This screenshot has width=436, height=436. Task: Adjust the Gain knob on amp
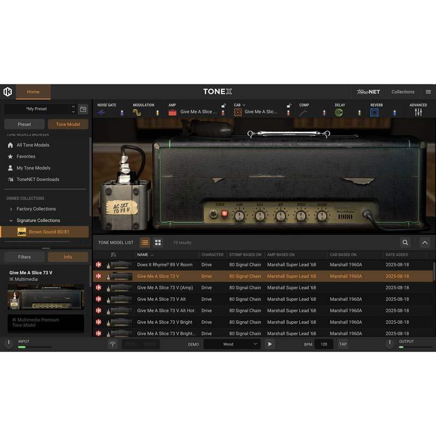point(239,216)
